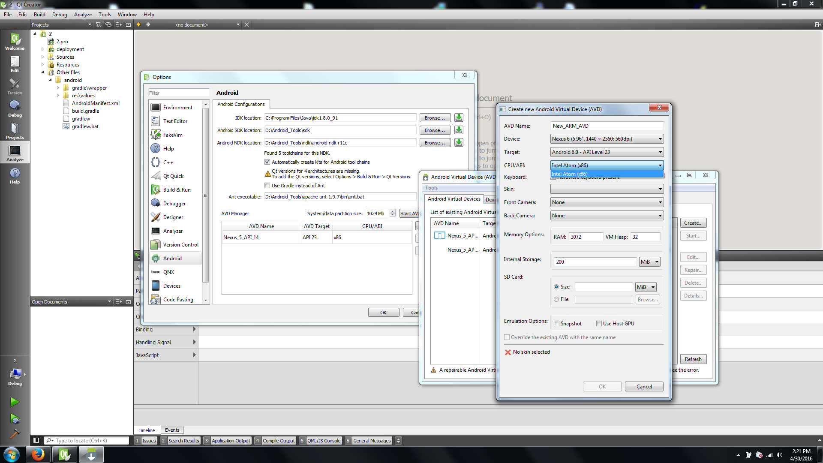Open the Projects view selector dropdown

(61, 25)
